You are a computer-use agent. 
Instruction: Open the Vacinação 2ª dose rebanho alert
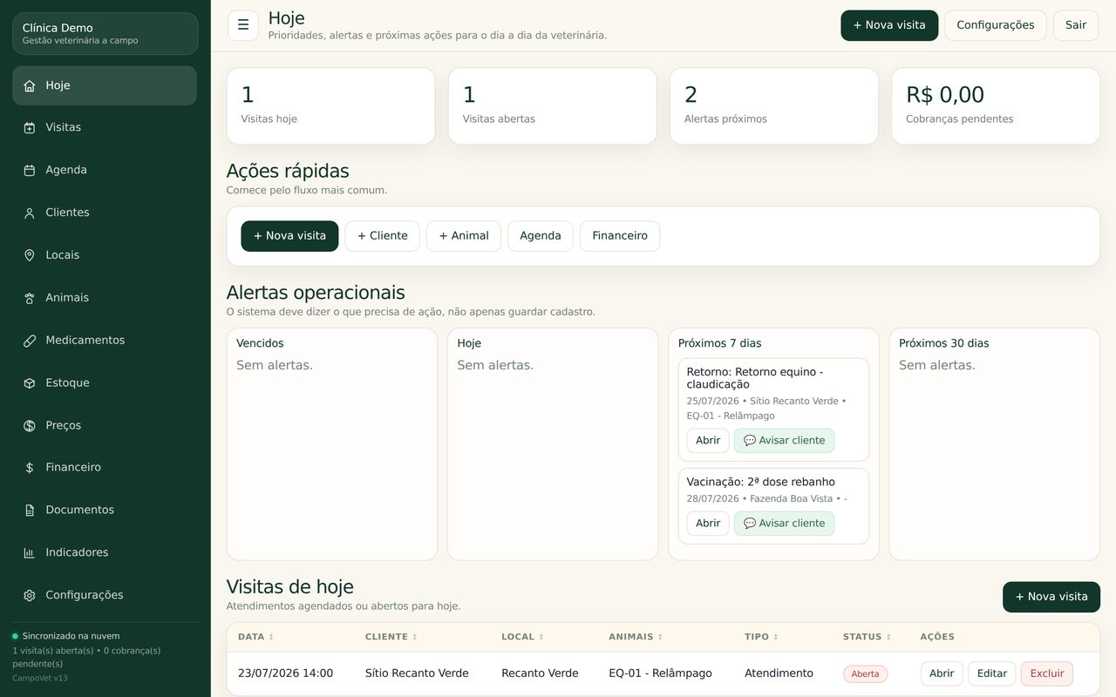708,524
